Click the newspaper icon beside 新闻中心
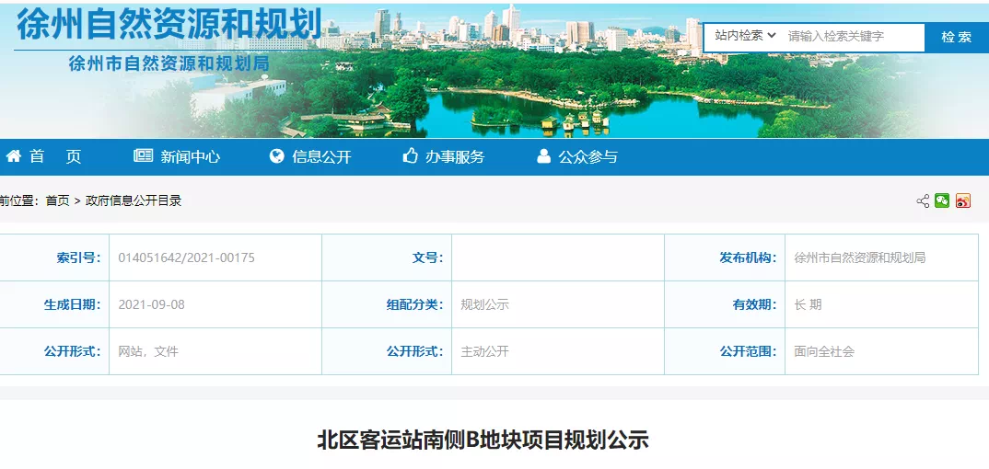The image size is (989, 469). [143, 156]
